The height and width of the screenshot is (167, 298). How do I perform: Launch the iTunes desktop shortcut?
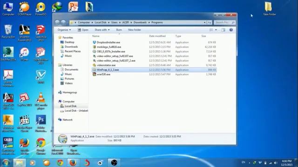(x=24, y=54)
